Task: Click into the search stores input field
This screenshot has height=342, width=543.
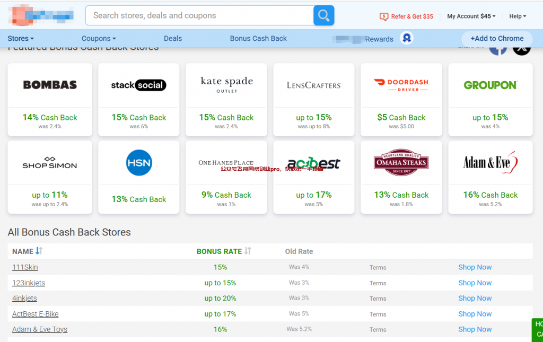Action: pyautogui.click(x=199, y=16)
